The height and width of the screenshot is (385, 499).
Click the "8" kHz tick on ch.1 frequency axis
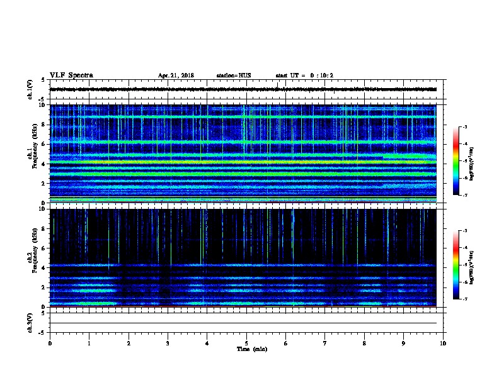click(x=43, y=125)
